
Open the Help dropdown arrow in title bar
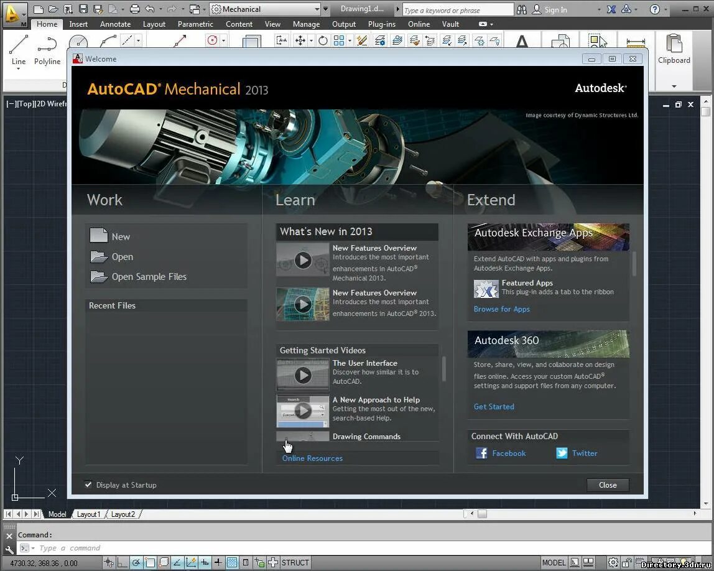665,9
